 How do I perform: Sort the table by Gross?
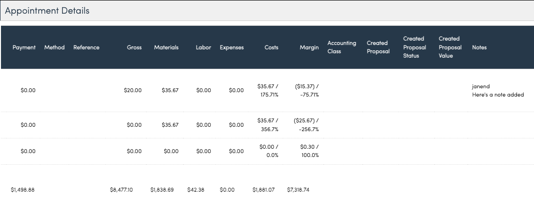pos(134,47)
